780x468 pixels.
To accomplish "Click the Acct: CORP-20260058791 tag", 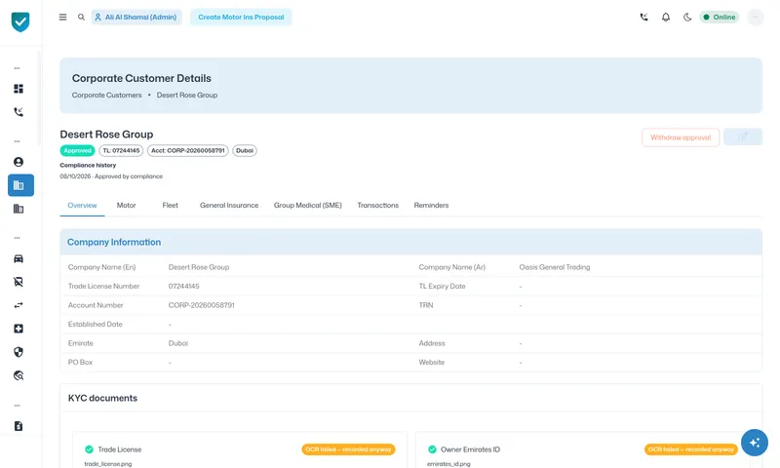I will pos(188,151).
